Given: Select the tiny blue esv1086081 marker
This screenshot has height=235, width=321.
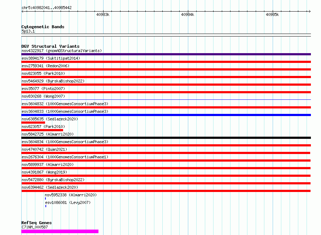Looking at the screenshot, I should [x=46, y=206].
